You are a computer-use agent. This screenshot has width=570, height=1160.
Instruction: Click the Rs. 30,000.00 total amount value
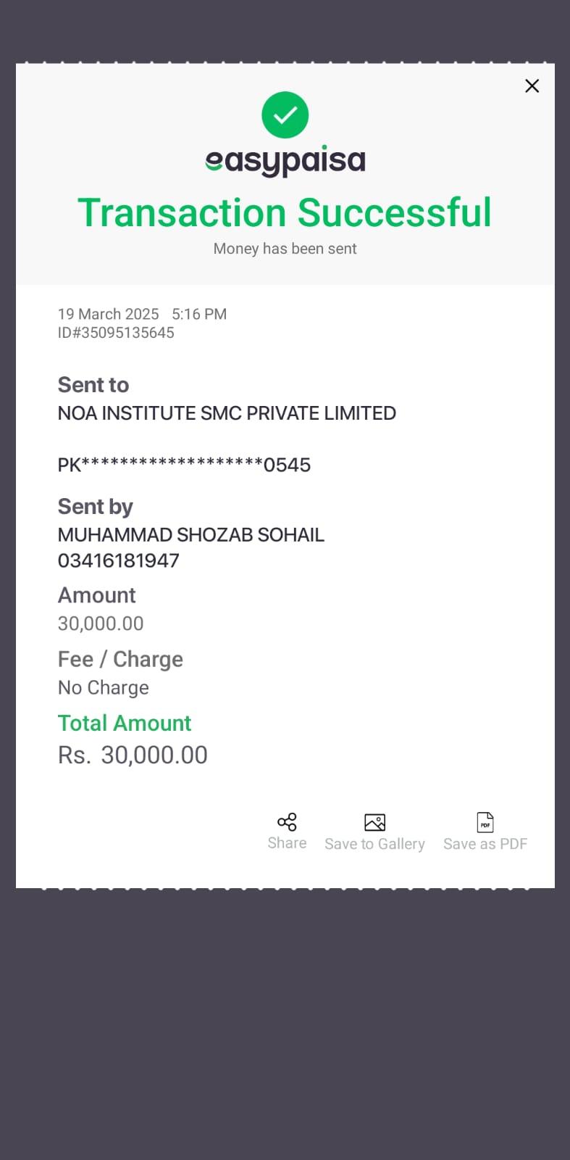133,755
